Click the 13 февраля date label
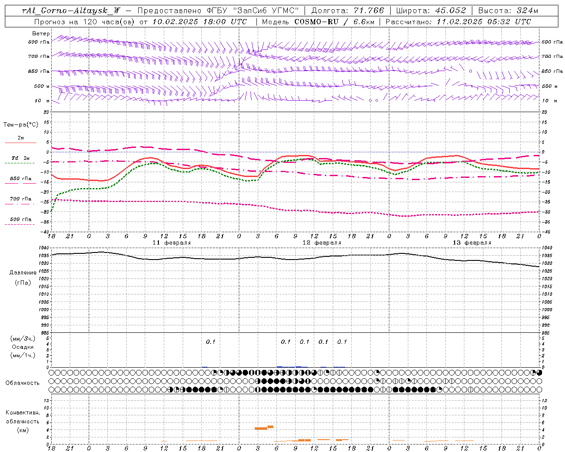 pyautogui.click(x=472, y=243)
